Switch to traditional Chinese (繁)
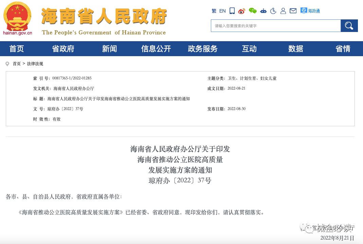 pos(214,11)
